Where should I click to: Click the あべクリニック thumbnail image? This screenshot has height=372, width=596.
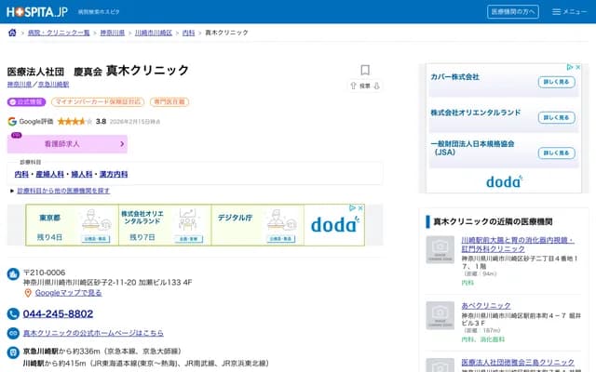tap(440, 314)
